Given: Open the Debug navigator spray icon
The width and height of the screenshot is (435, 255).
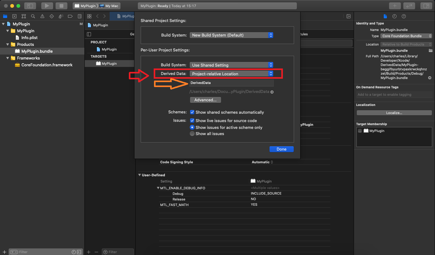Looking at the screenshot, I should coord(61,16).
